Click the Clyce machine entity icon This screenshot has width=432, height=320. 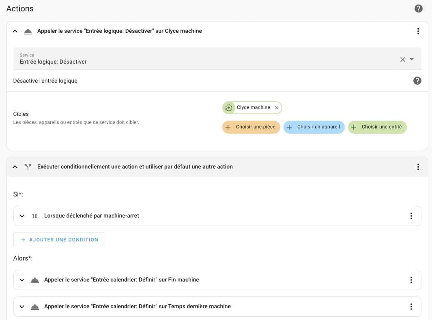tap(229, 108)
